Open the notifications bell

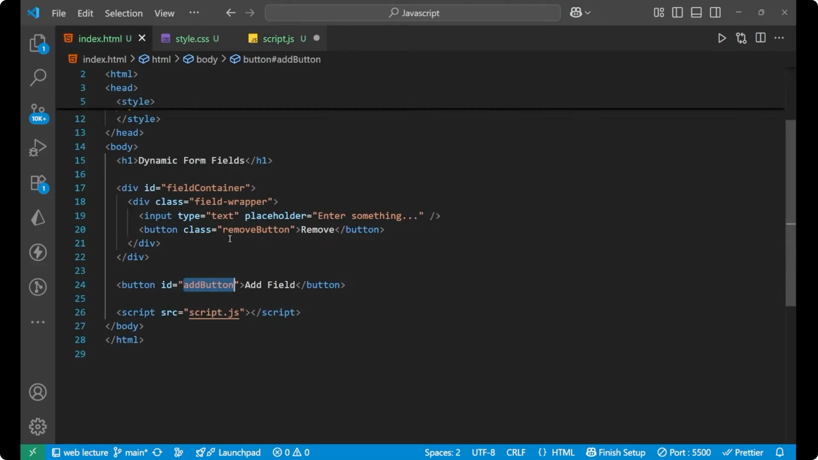click(x=780, y=452)
